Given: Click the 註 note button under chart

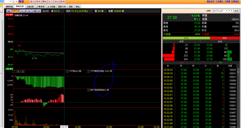Looking at the screenshot, I should [23, 72].
